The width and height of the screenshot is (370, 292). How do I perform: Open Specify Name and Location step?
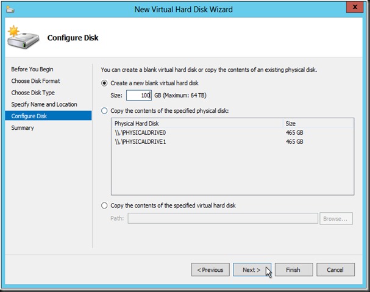click(44, 104)
